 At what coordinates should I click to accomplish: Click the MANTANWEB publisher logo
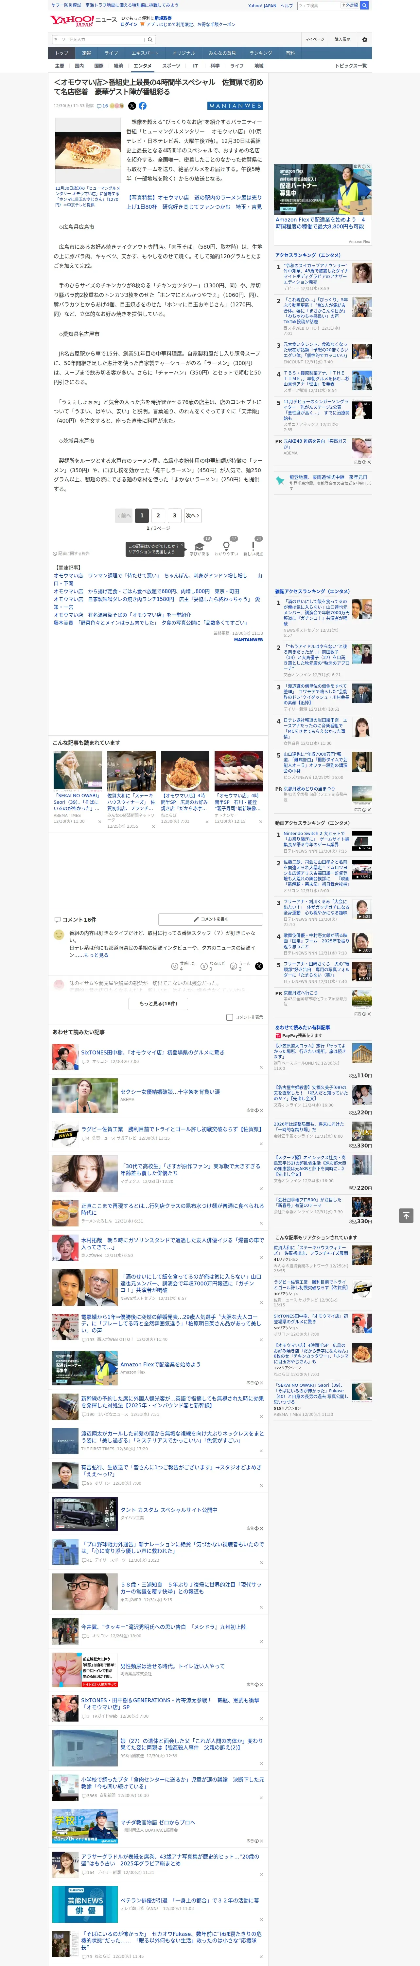[x=236, y=106]
